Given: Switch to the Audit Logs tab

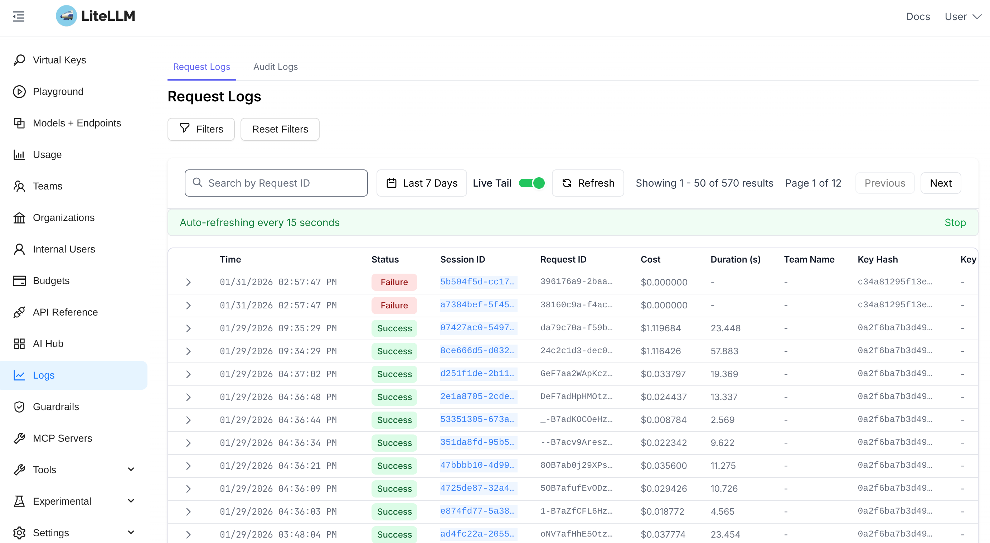Looking at the screenshot, I should (x=276, y=67).
